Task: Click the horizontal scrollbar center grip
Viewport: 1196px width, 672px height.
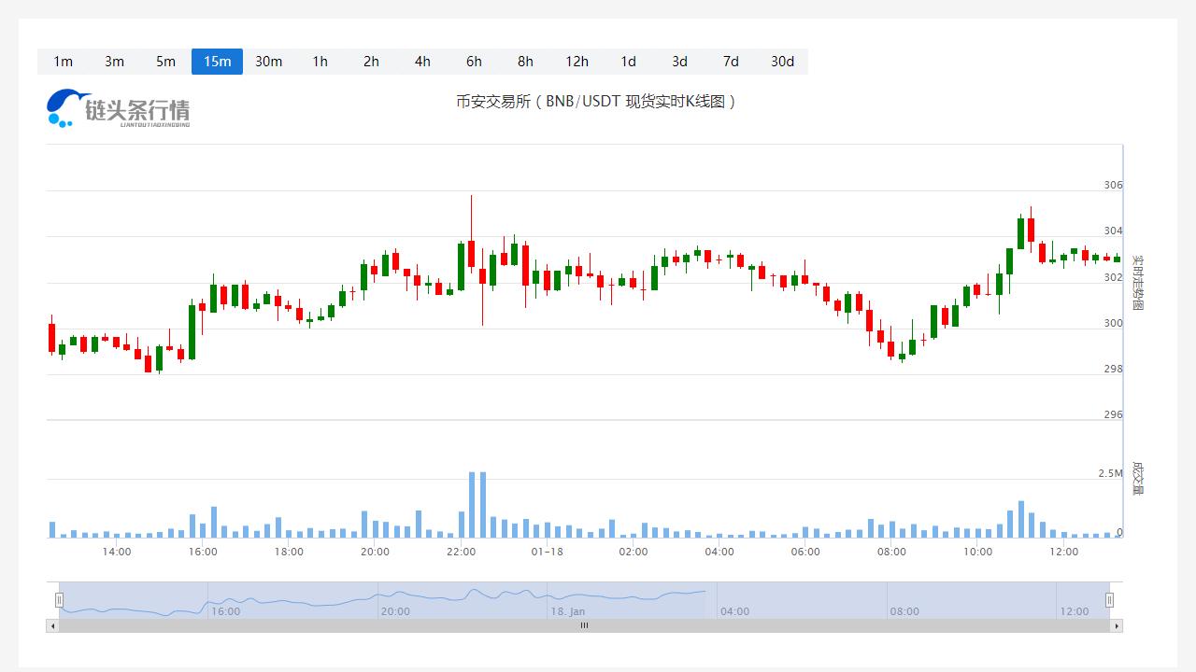Action: [x=584, y=625]
